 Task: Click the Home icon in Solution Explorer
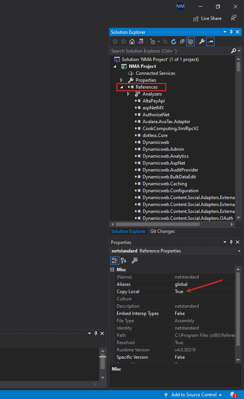coord(132,41)
